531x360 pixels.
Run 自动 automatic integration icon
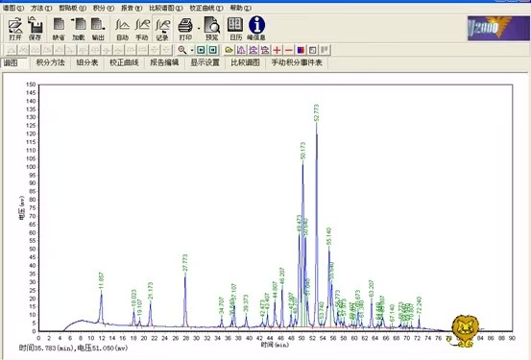pos(122,29)
